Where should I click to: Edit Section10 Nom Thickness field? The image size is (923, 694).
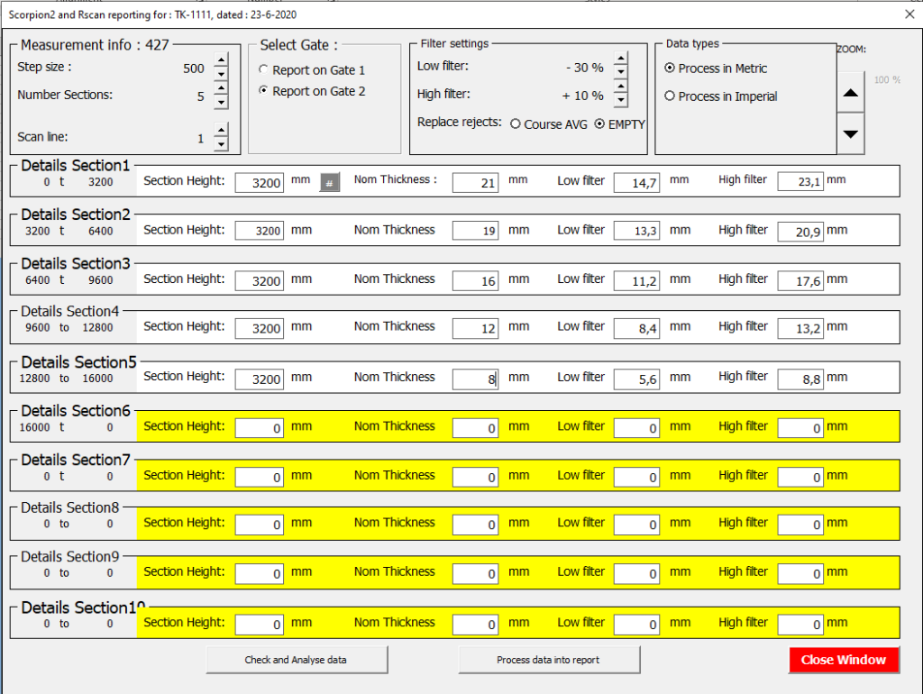click(x=476, y=625)
